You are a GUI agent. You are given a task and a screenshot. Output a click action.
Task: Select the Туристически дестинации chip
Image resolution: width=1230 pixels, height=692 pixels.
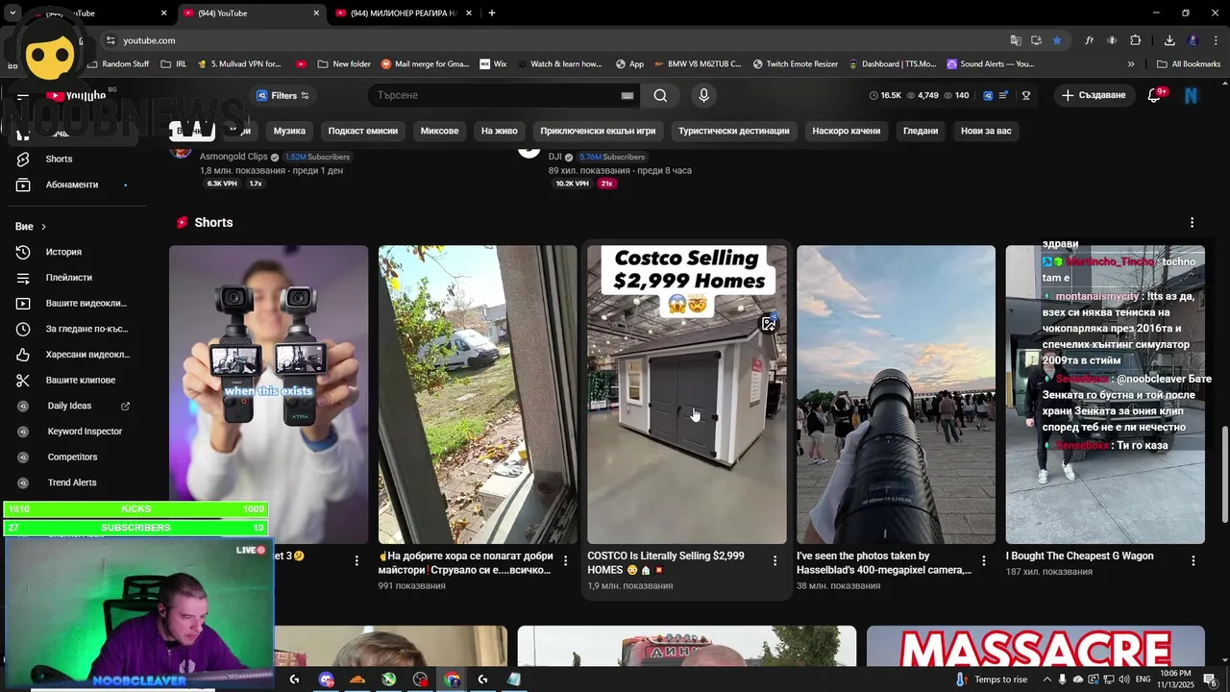click(x=734, y=131)
